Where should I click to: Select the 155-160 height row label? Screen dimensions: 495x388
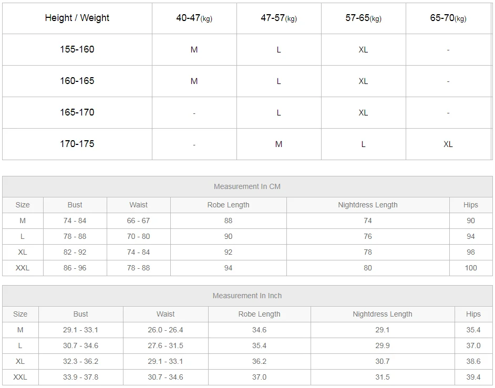click(77, 49)
